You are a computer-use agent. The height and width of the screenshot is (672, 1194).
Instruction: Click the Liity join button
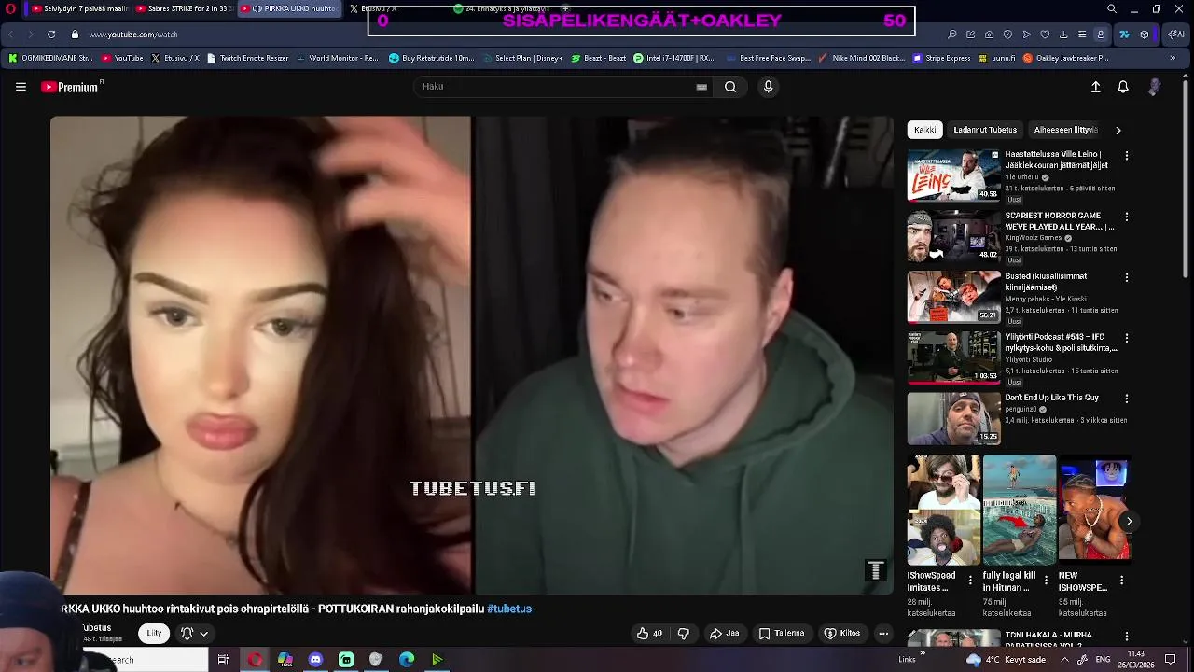(154, 633)
